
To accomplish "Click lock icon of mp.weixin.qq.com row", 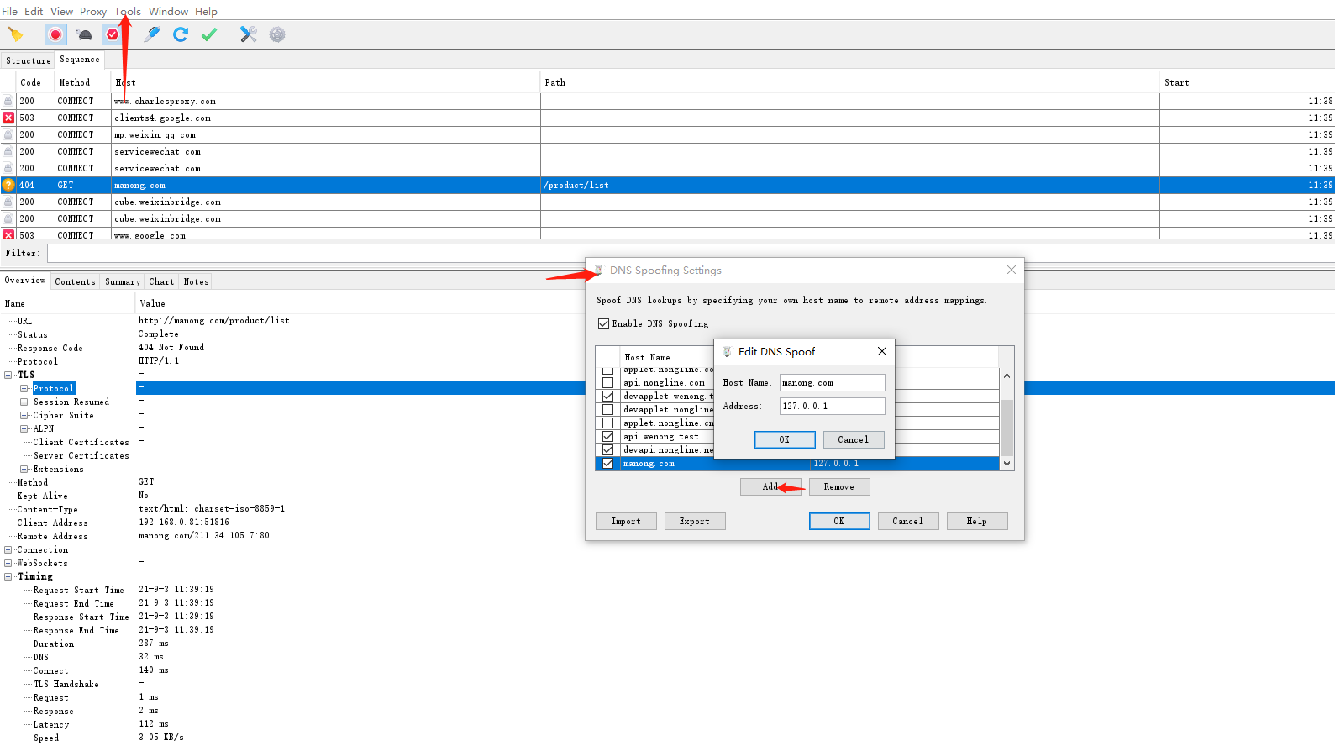I will pos(8,134).
